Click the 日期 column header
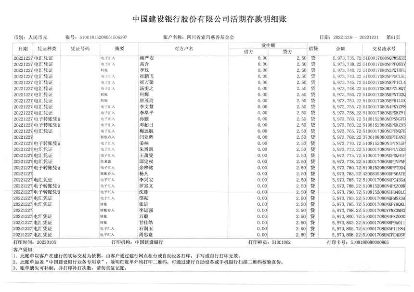The width and height of the screenshot is (414, 292). [23, 49]
